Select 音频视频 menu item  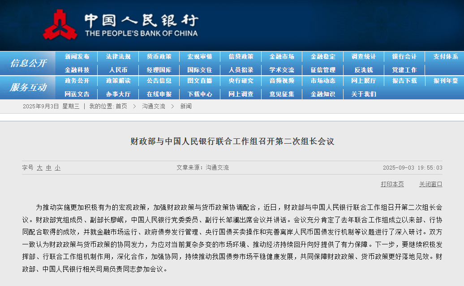click(282, 81)
